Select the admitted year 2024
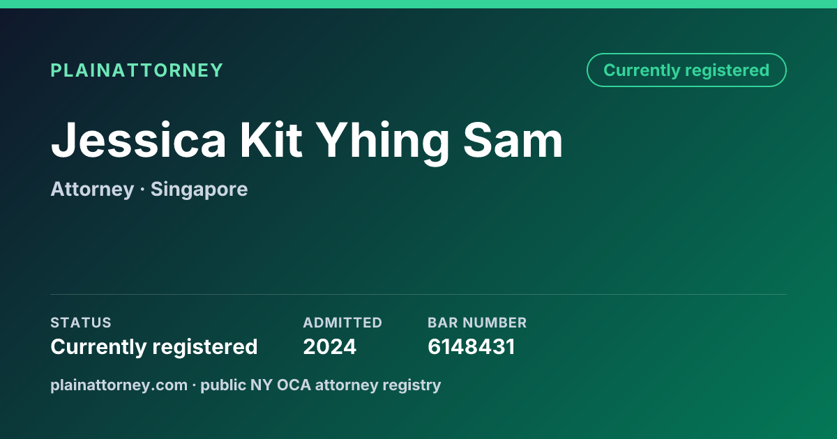The image size is (837, 439). (329, 347)
